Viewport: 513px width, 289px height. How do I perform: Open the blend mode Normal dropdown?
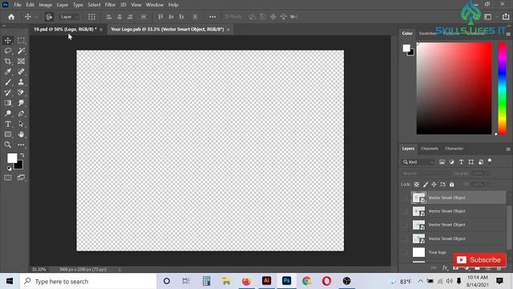[426, 173]
